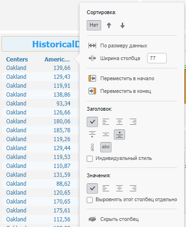Viewport: 186px width, 227px height.
Task: Align values text right
Action: point(133,189)
